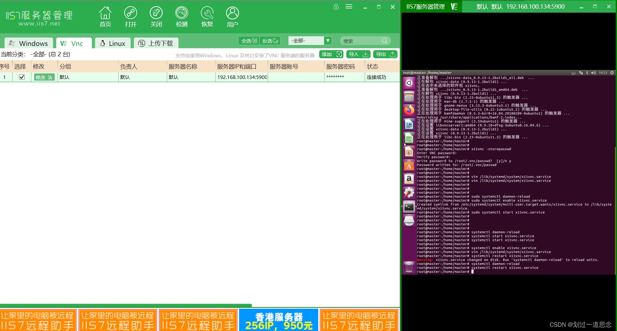Switch to the Linux tab
Image resolution: width=617 pixels, height=331 pixels.
click(113, 43)
